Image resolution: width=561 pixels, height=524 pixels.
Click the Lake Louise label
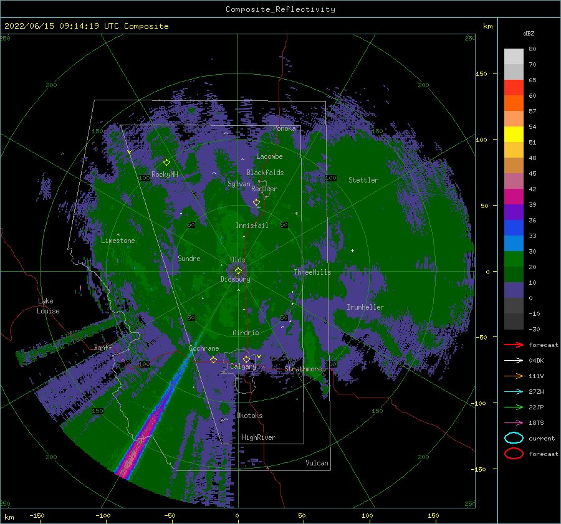tap(48, 306)
